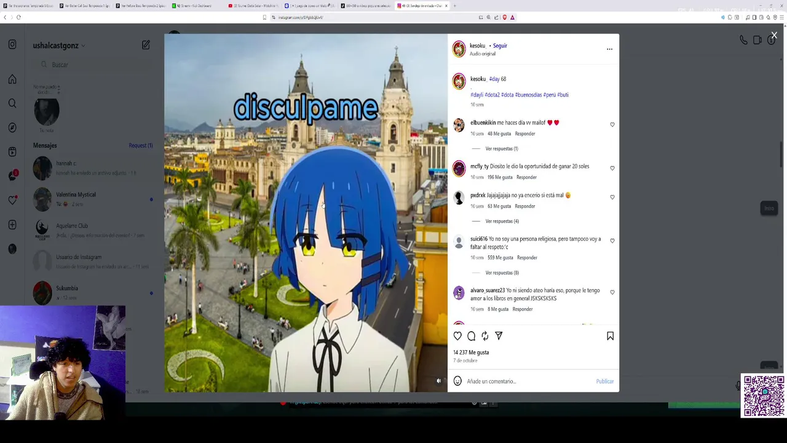Expand Ver respuestas (1) under elbuenkikin

(x=502, y=148)
